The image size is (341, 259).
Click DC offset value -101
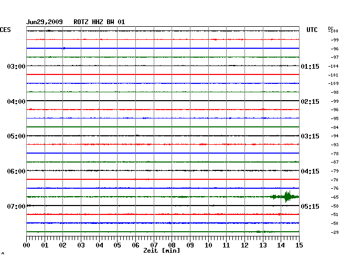(x=333, y=75)
